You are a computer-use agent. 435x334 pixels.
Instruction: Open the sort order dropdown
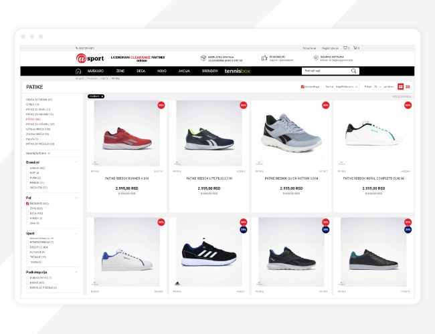(347, 87)
